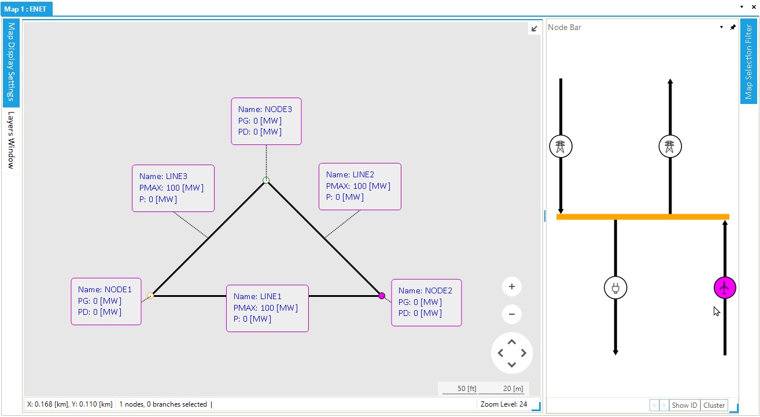This screenshot has height=417, width=760.
Task: Open the window dropdown arrow beside close button
Action: [x=741, y=7]
